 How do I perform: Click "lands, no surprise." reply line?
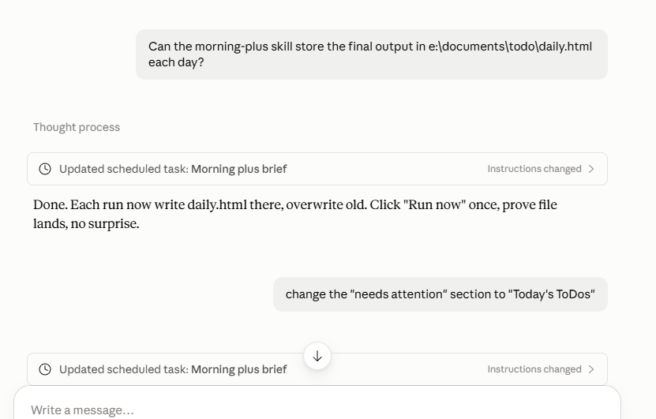tap(86, 224)
